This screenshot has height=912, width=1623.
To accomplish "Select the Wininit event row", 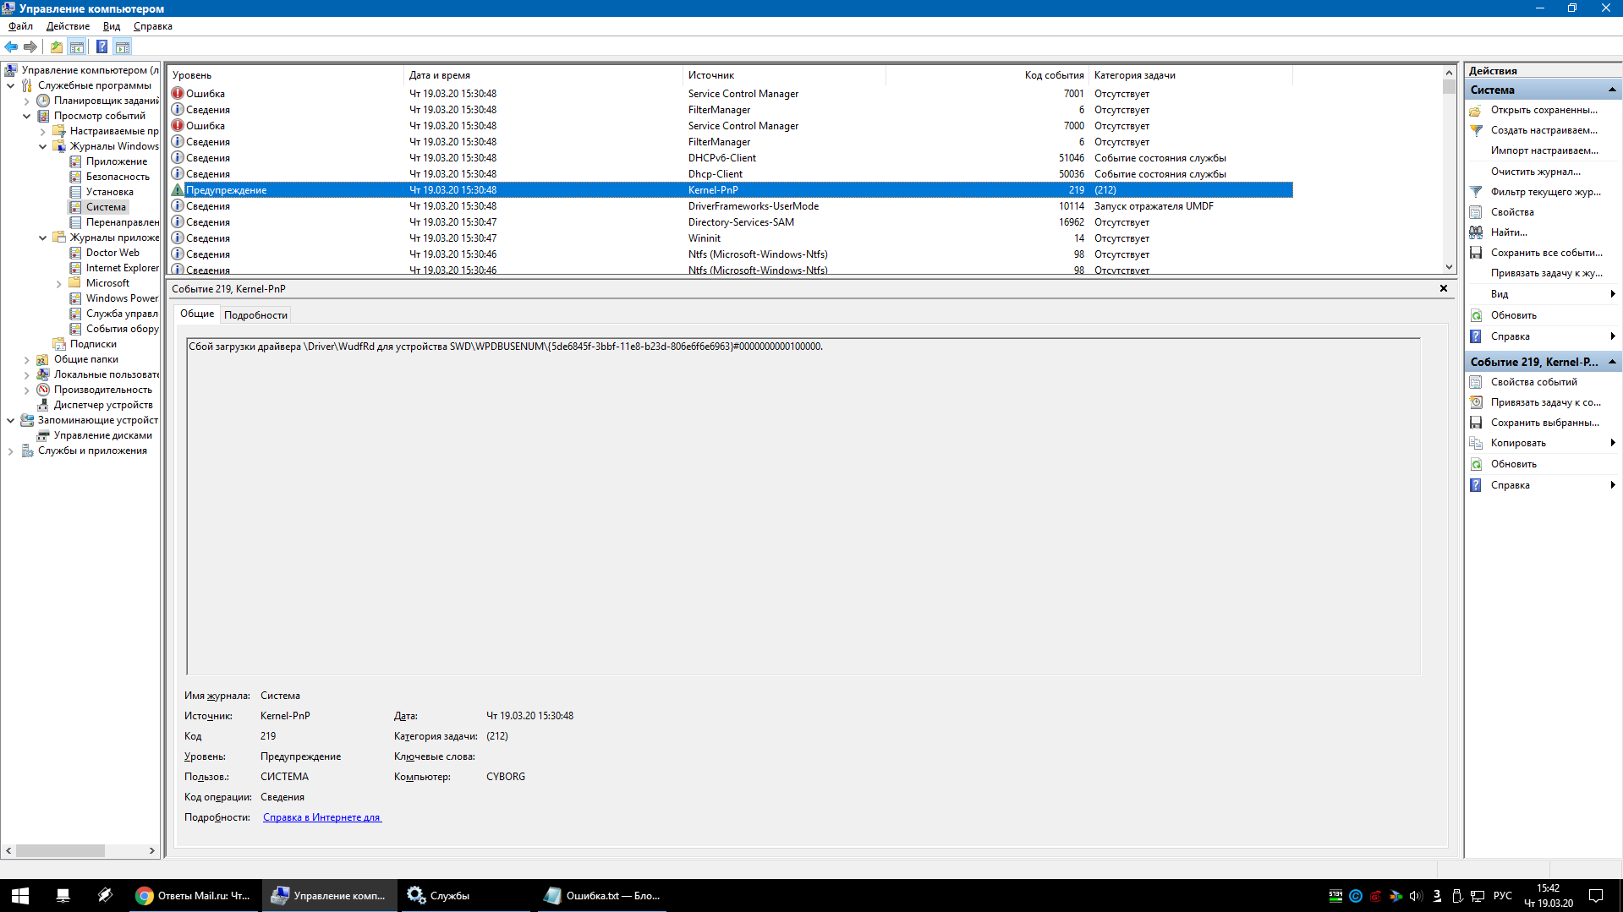I will 732,238.
